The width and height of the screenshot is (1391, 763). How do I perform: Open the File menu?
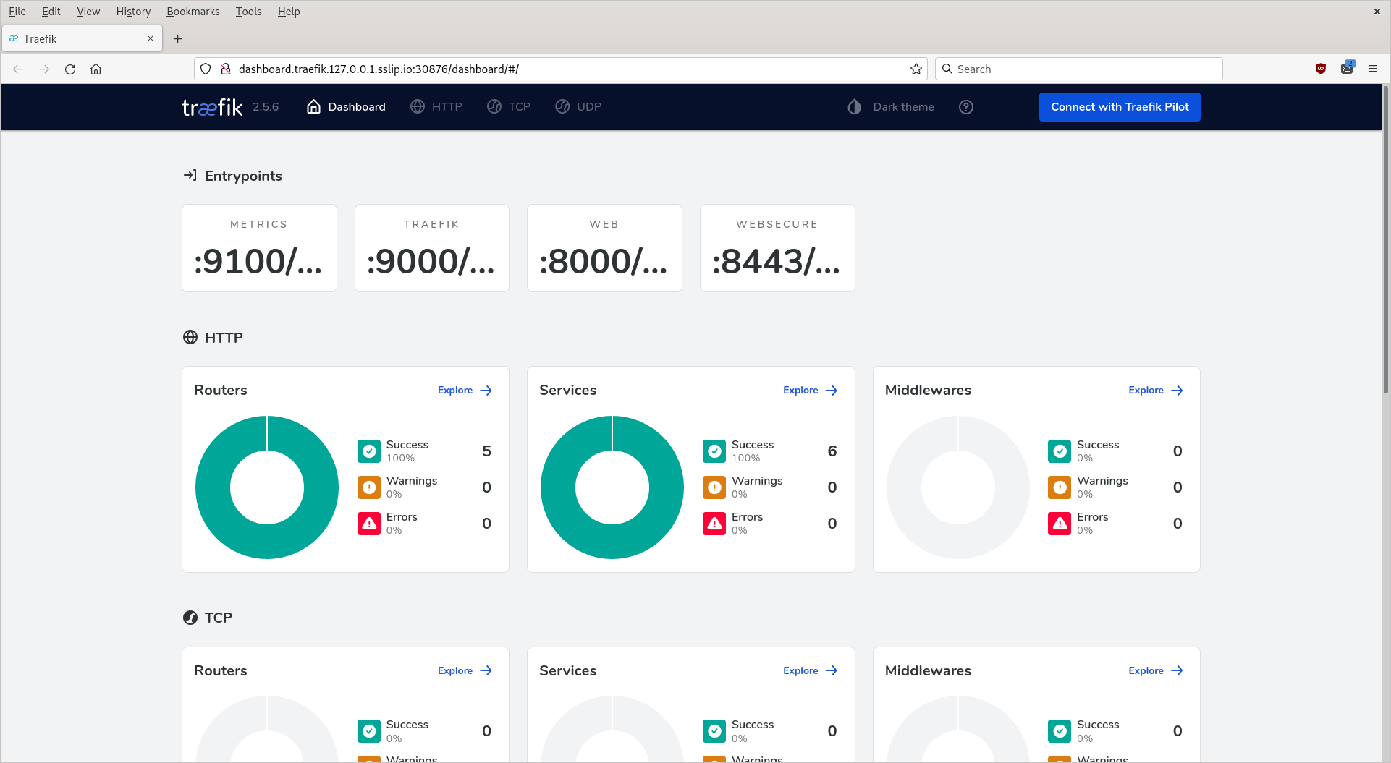[x=17, y=12]
